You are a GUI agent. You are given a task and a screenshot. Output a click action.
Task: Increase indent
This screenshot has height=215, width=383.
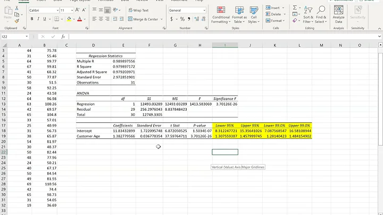point(121,19)
